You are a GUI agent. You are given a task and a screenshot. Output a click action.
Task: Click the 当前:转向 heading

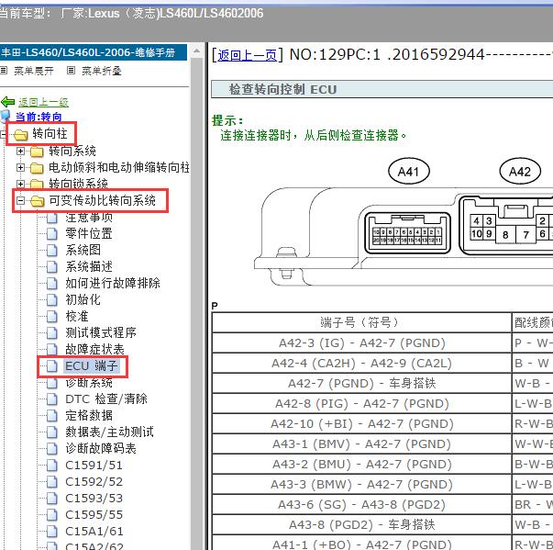coord(39,117)
